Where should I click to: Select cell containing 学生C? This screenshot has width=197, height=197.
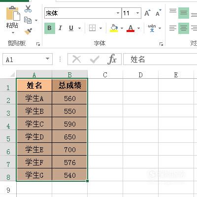pos(34,124)
